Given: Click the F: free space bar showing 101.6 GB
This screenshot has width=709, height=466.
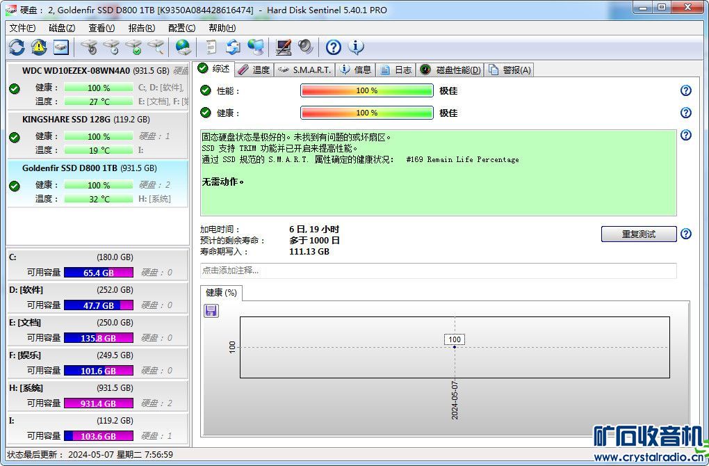Looking at the screenshot, I should tap(99, 371).
